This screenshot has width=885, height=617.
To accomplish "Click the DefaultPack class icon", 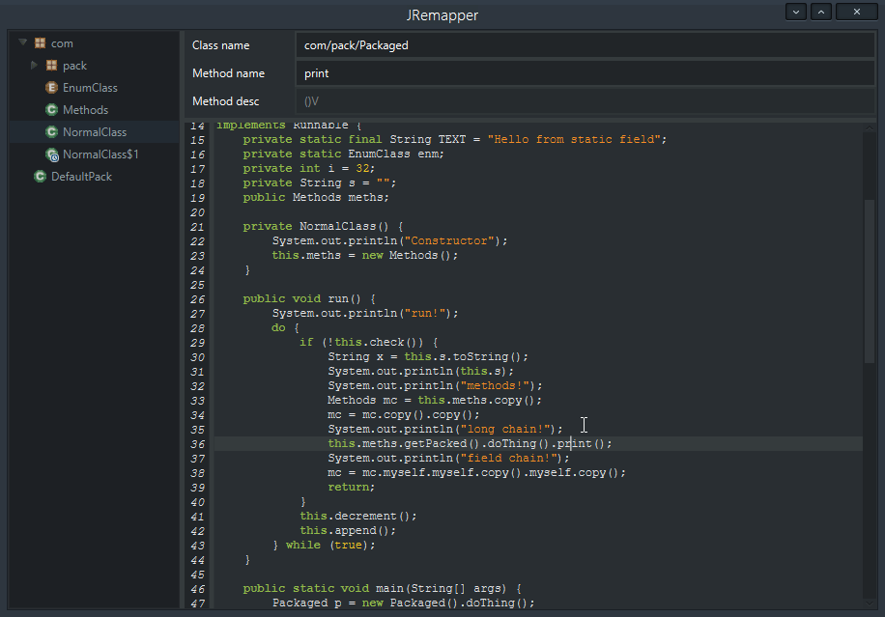I will coord(40,177).
